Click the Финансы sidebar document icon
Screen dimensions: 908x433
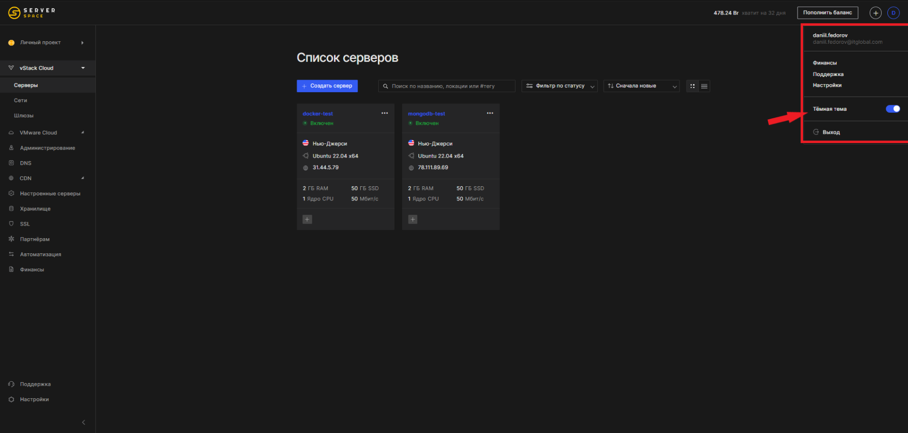point(11,269)
